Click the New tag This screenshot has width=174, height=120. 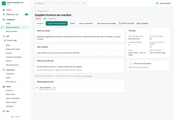point(45,19)
